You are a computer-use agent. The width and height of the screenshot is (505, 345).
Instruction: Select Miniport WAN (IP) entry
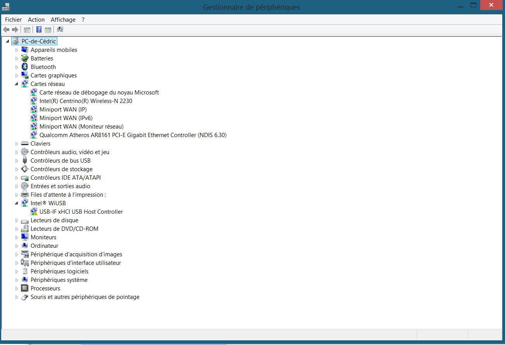click(x=63, y=109)
